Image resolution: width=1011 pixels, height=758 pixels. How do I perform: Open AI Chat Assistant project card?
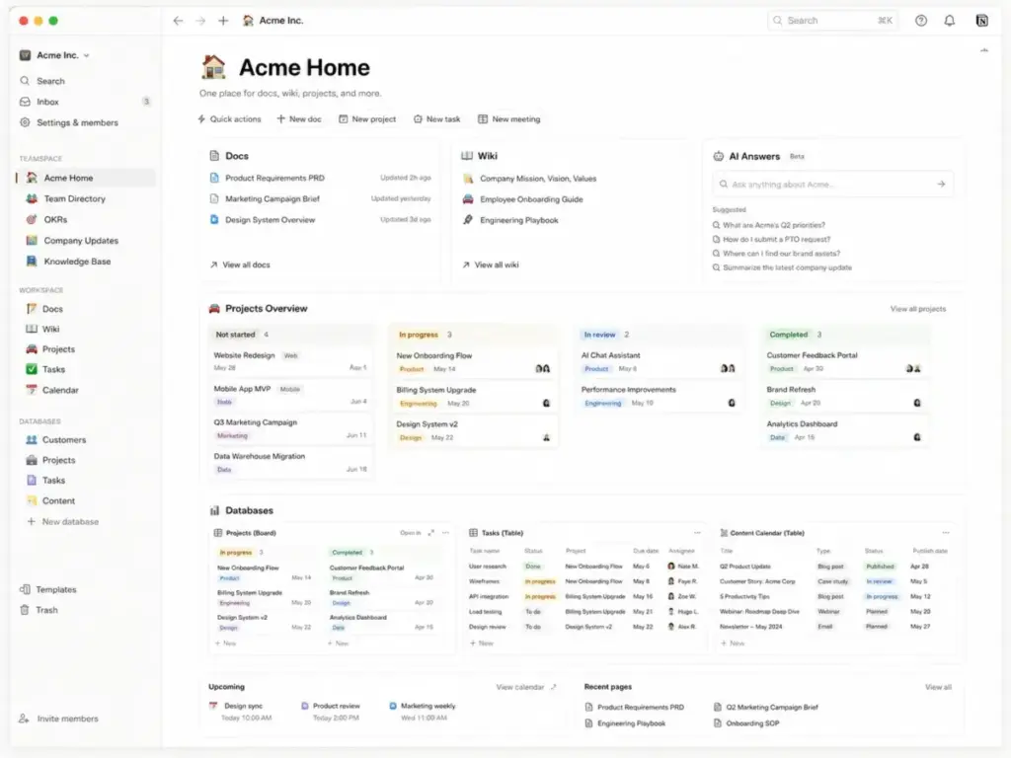pyautogui.click(x=659, y=362)
